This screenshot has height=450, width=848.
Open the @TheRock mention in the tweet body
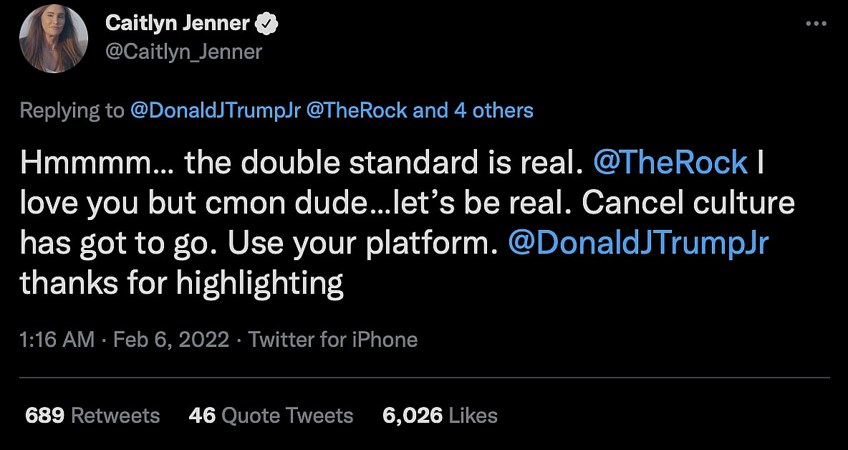670,164
